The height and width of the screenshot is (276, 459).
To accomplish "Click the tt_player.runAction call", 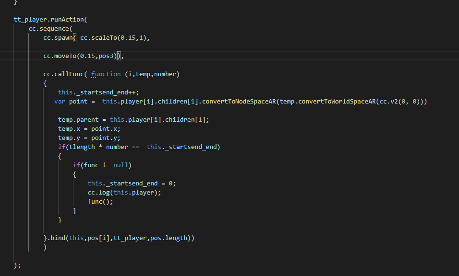I will point(49,20).
